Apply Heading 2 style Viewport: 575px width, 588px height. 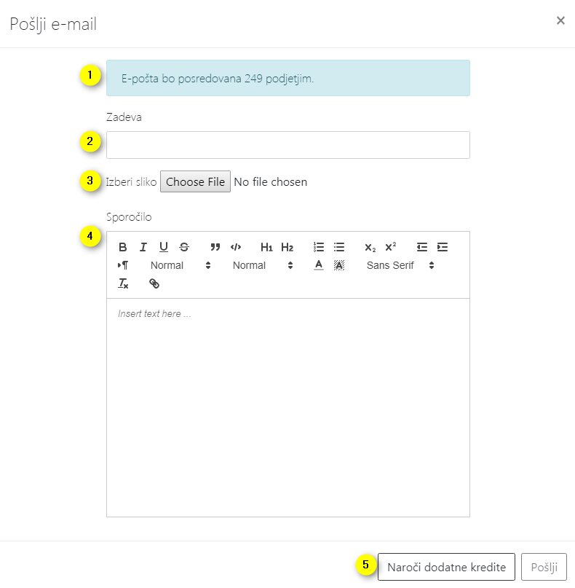[287, 247]
